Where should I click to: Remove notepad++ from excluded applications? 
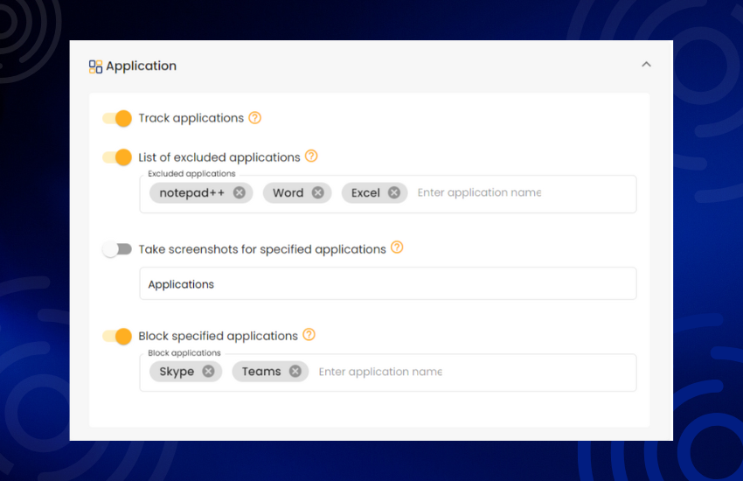240,192
